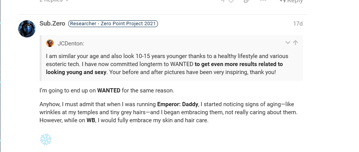Open Sub.Zero username link

pos(52,23)
